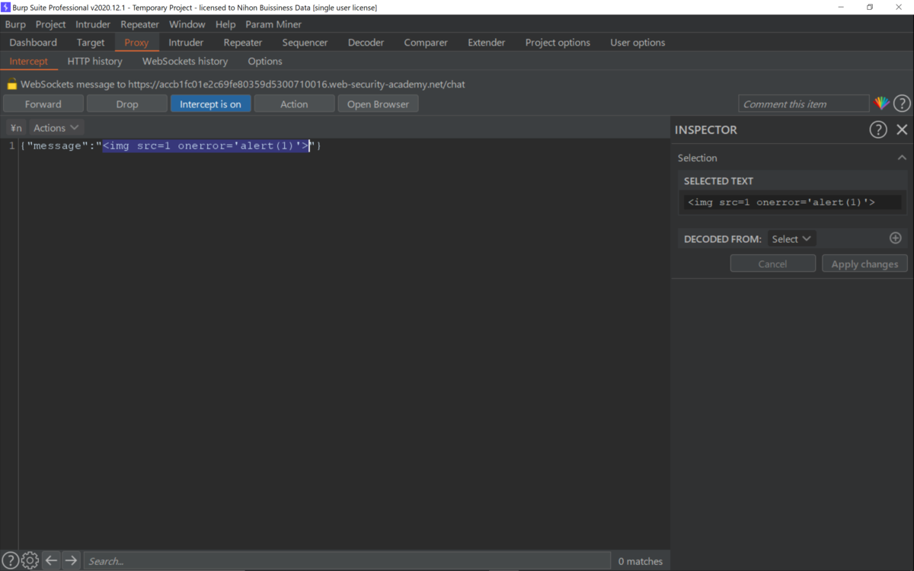Open the Intruder menu

(93, 24)
